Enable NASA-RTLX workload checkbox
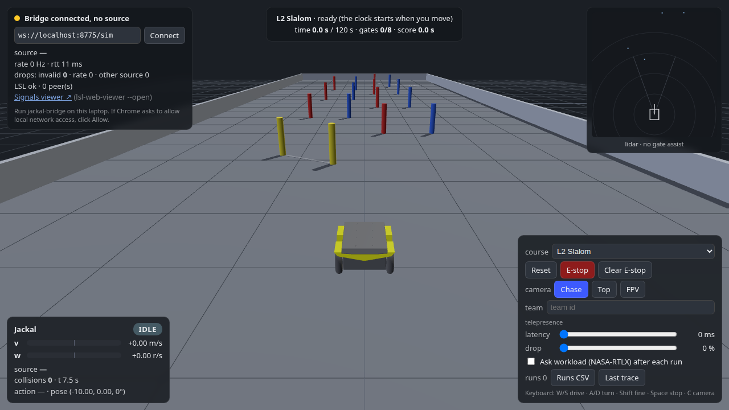Image resolution: width=729 pixels, height=410 pixels. (x=531, y=362)
